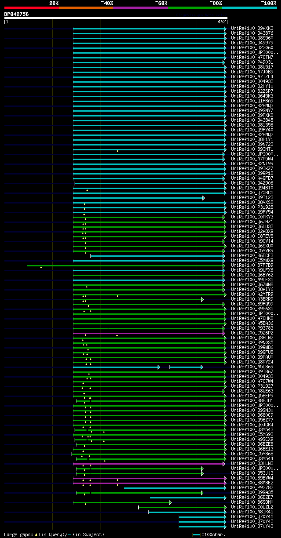Open hit UniRef100_A7QTN7
The height and width of the screenshot is (538, 281).
pyautogui.click(x=252, y=57)
